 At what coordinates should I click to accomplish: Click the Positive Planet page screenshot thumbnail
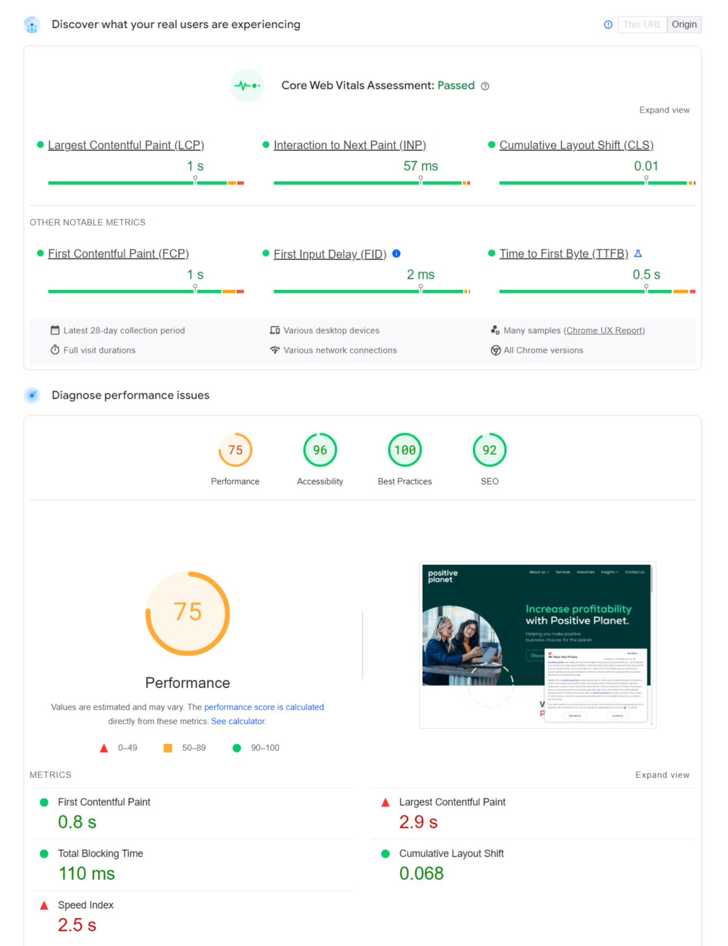coord(538,645)
